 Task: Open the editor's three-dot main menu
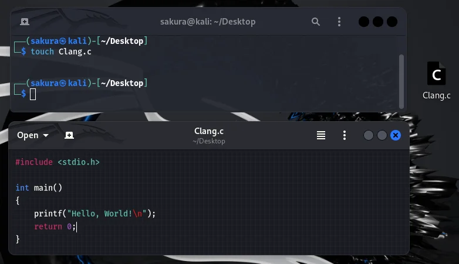(x=344, y=135)
